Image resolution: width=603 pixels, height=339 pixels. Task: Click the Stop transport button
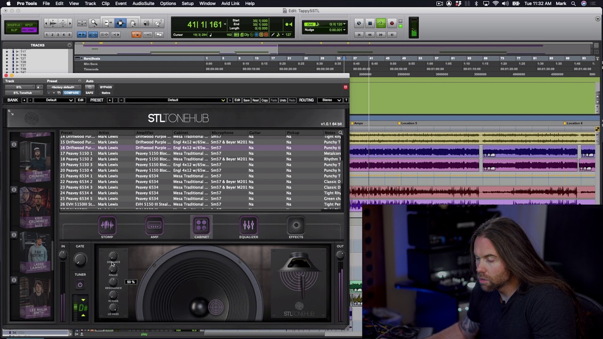point(370,24)
